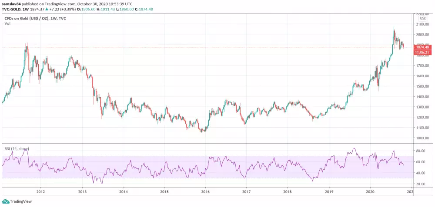The height and width of the screenshot is (207, 435).
Task: Click the 80.00 level on RSI axis
Action: [420, 151]
